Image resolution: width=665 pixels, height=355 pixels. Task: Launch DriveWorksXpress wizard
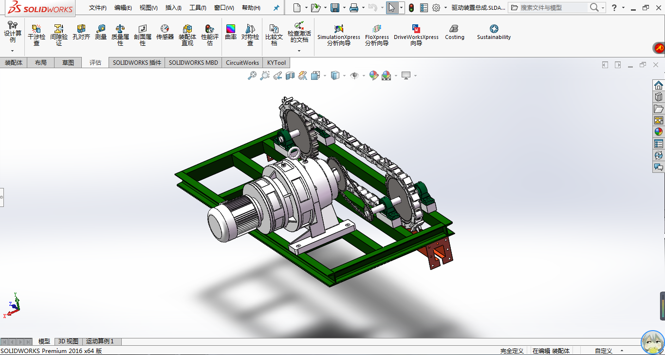[x=416, y=35]
